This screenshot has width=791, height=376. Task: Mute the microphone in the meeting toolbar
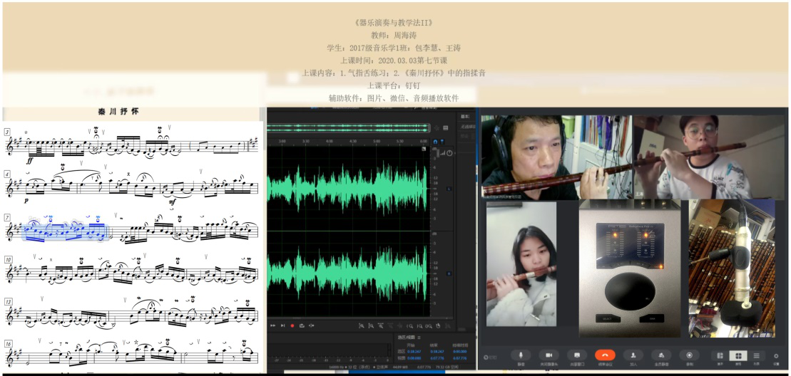tap(521, 355)
